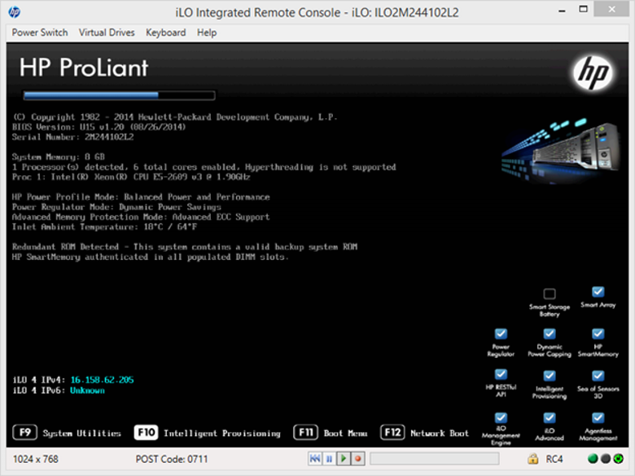Image resolution: width=635 pixels, height=476 pixels.
Task: Click the iLO Management Engine checkbox
Action: tap(501, 417)
